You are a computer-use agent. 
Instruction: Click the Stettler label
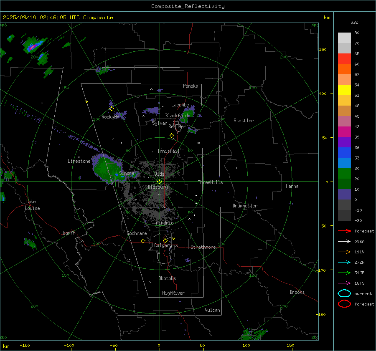tap(244, 121)
